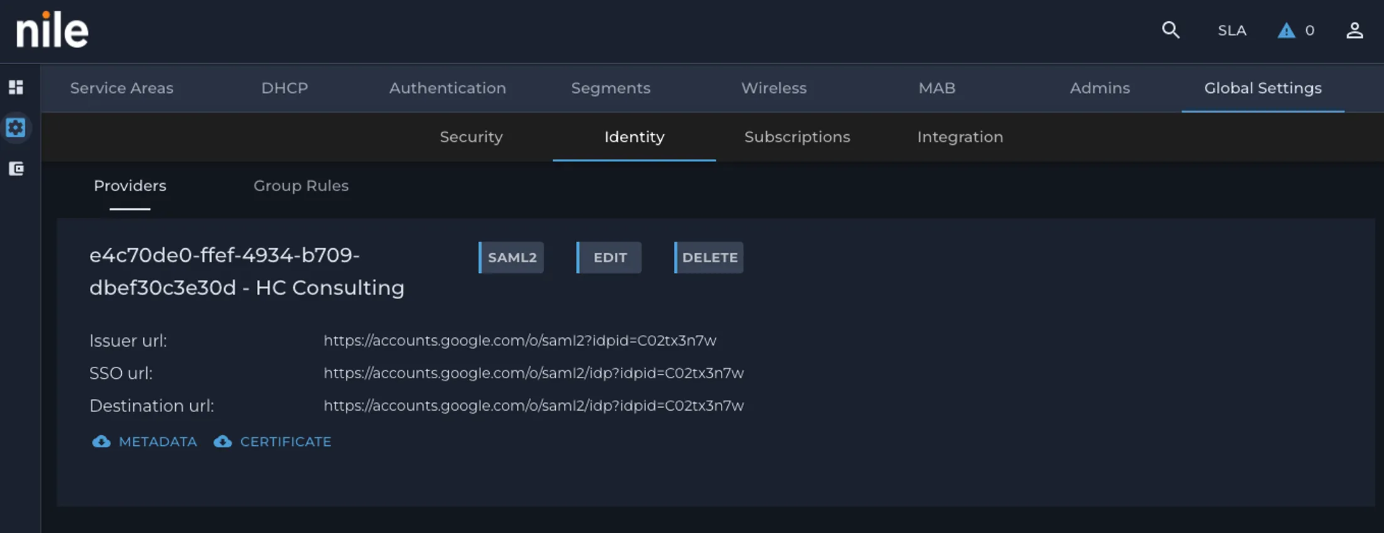The height and width of the screenshot is (533, 1384).
Task: Select the Wireless tab
Action: pyautogui.click(x=774, y=88)
